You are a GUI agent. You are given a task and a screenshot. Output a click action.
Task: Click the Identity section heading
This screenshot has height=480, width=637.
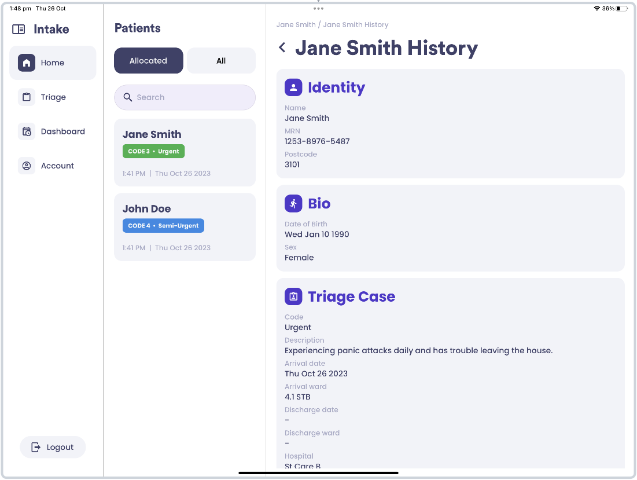tap(336, 87)
